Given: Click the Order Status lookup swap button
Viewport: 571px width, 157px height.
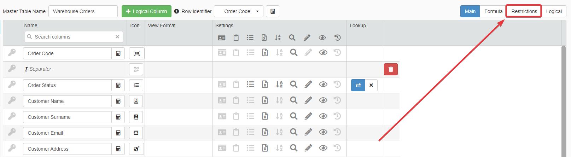Looking at the screenshot, I should pyautogui.click(x=358, y=85).
